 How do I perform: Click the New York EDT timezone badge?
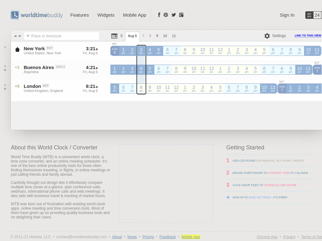[x=49, y=48]
